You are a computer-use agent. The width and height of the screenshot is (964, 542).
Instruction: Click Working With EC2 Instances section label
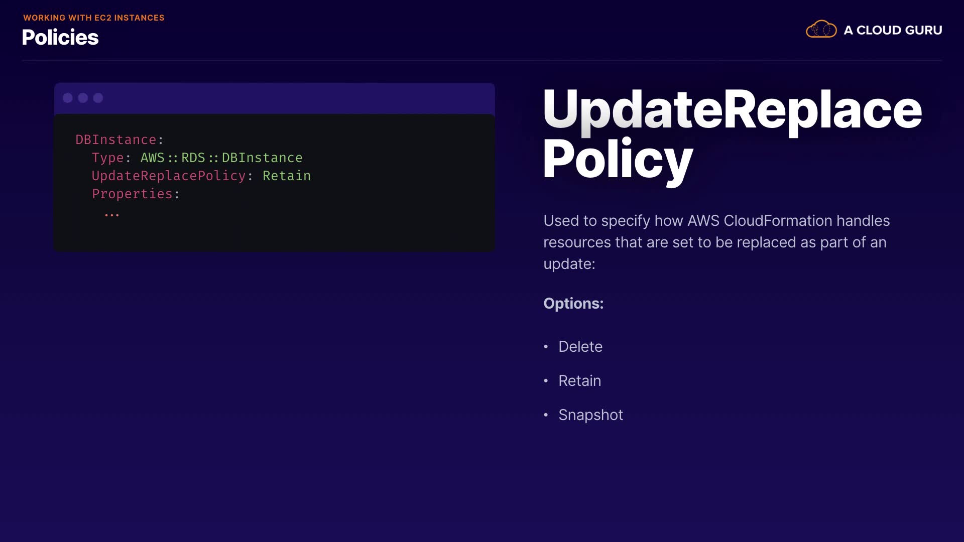point(94,18)
